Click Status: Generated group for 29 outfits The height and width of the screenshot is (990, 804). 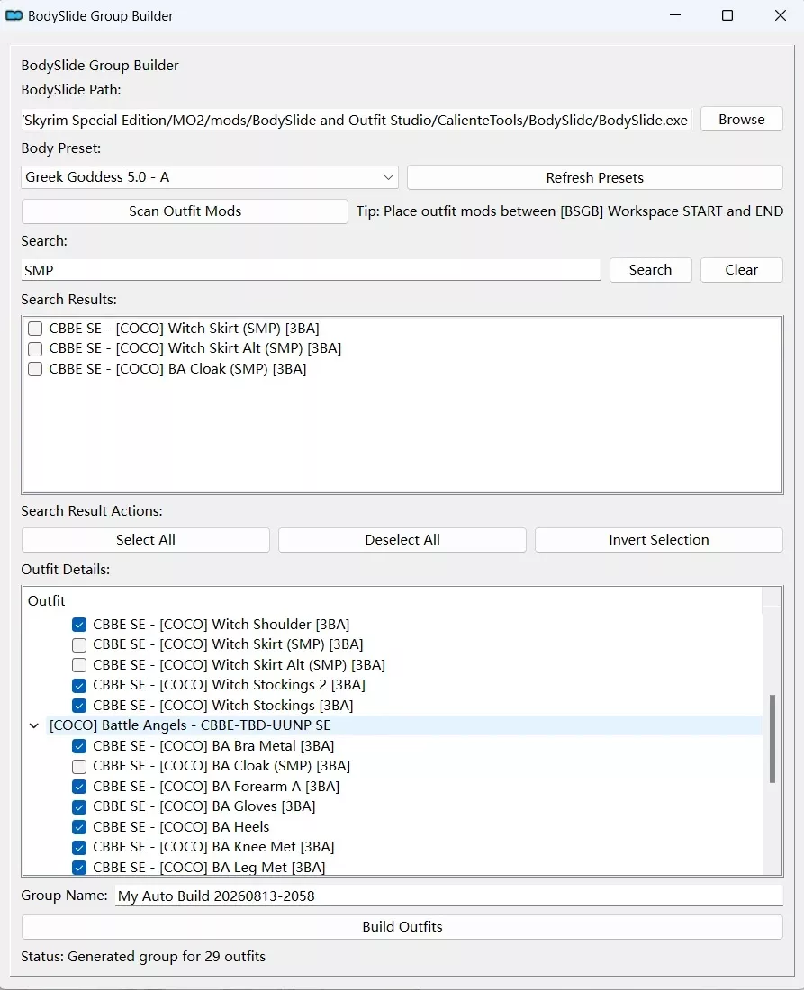(x=143, y=957)
